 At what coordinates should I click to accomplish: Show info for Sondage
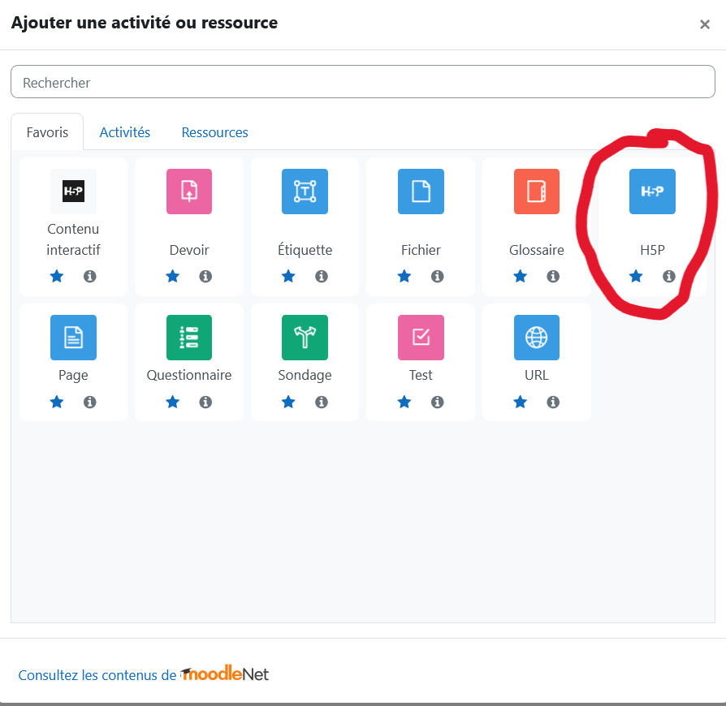322,402
